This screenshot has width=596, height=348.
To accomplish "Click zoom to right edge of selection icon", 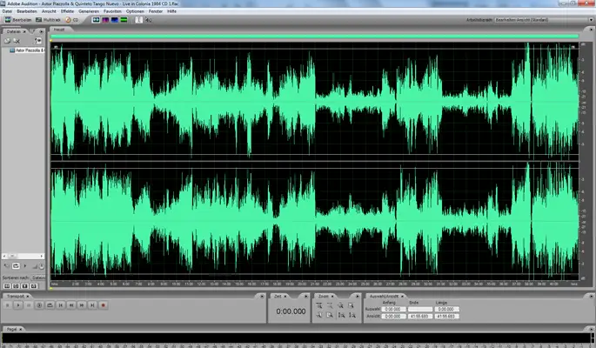I will (330, 315).
